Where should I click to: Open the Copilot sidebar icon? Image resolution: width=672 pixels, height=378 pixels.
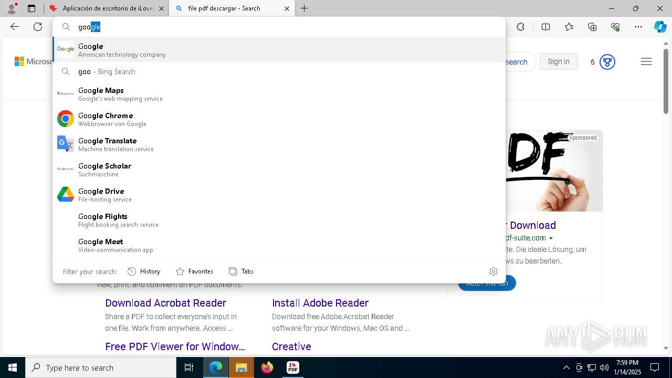[660, 27]
